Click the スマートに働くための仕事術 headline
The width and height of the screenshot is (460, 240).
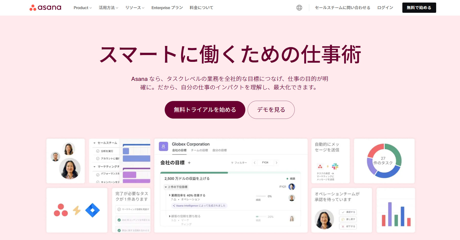coord(230,54)
